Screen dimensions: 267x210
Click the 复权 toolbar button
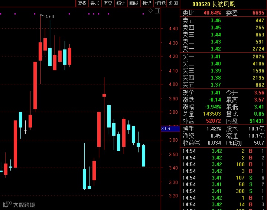point(82,3)
